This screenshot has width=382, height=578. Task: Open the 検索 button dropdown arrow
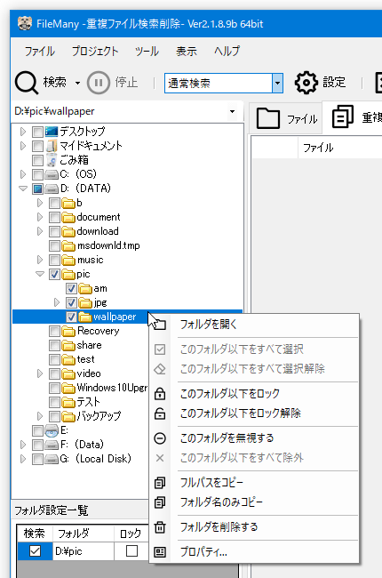[77, 83]
